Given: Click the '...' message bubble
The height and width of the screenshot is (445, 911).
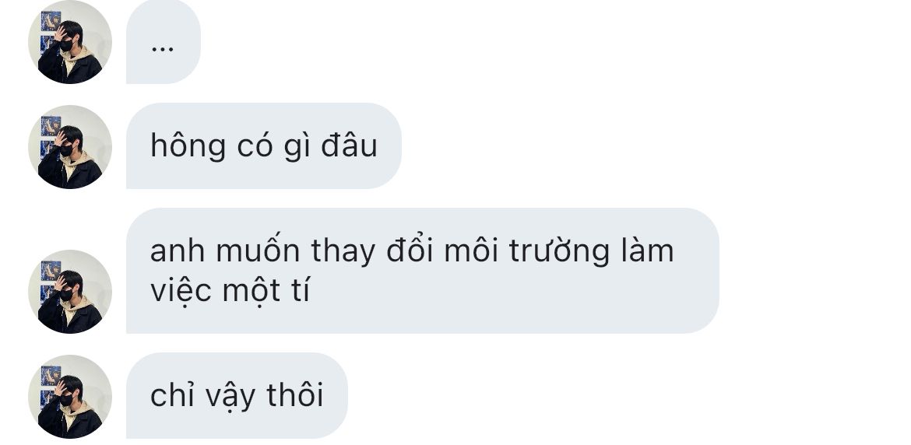Looking at the screenshot, I should (x=164, y=42).
